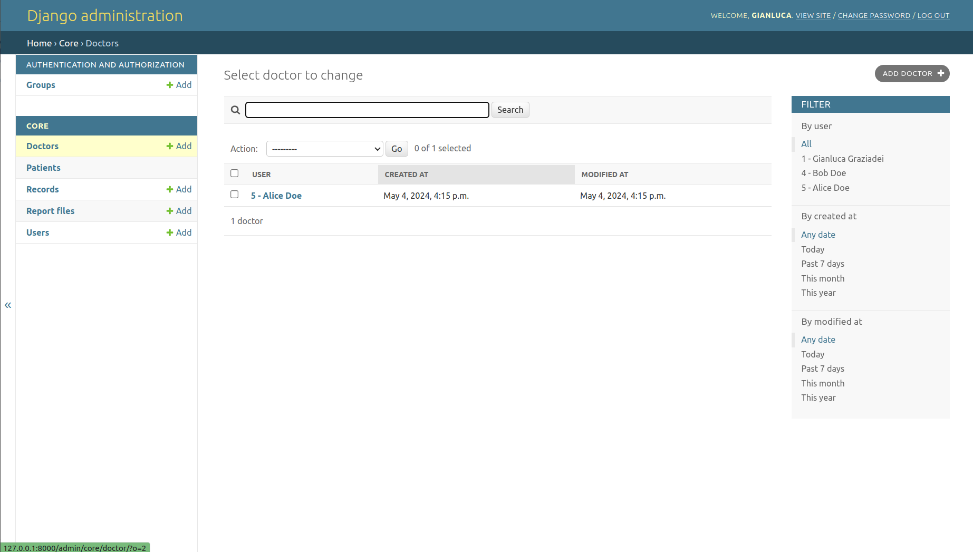The image size is (973, 552).
Task: Filter by user: All
Action: [806, 144]
